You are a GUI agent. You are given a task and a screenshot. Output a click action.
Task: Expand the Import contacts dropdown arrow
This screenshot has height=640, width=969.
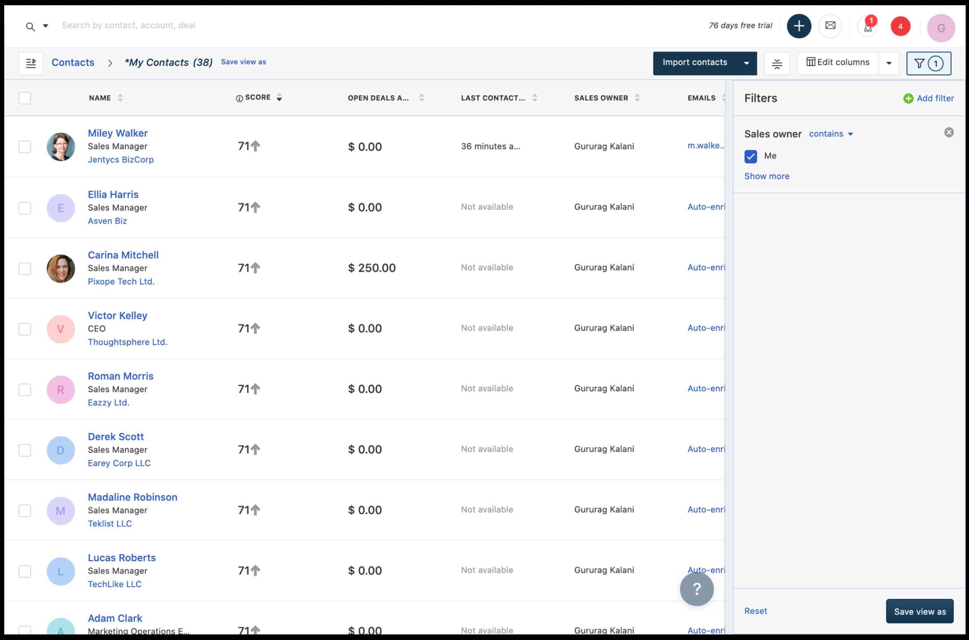(746, 63)
